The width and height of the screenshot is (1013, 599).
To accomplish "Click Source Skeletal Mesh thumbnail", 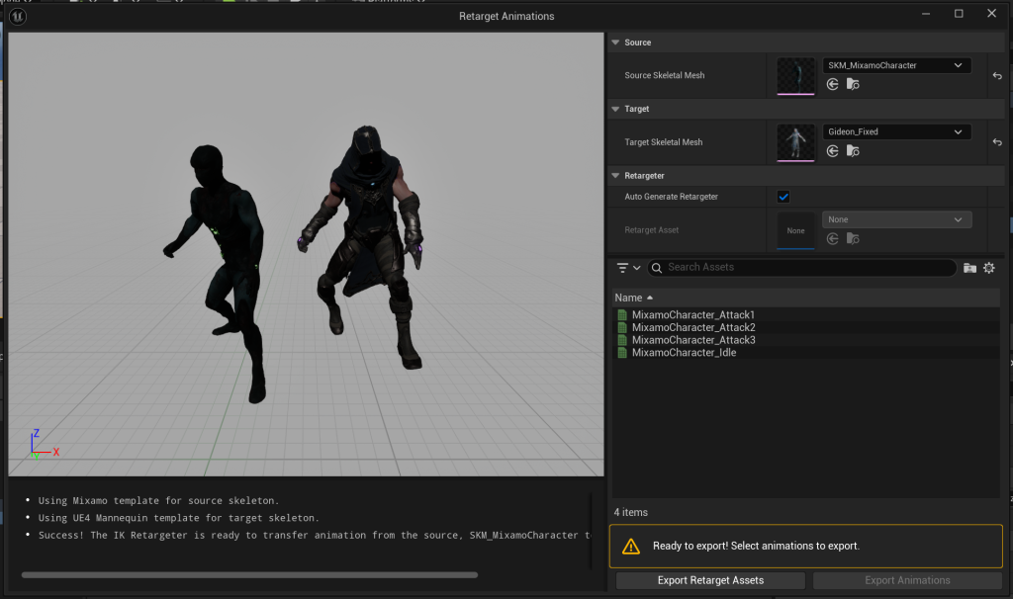I will pyautogui.click(x=795, y=76).
